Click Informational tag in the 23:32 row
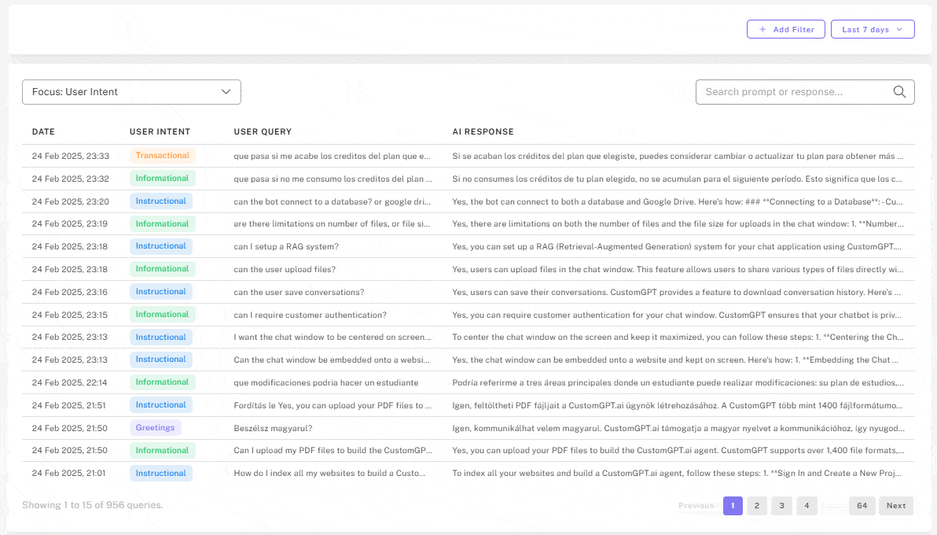The width and height of the screenshot is (937, 535). click(x=162, y=179)
